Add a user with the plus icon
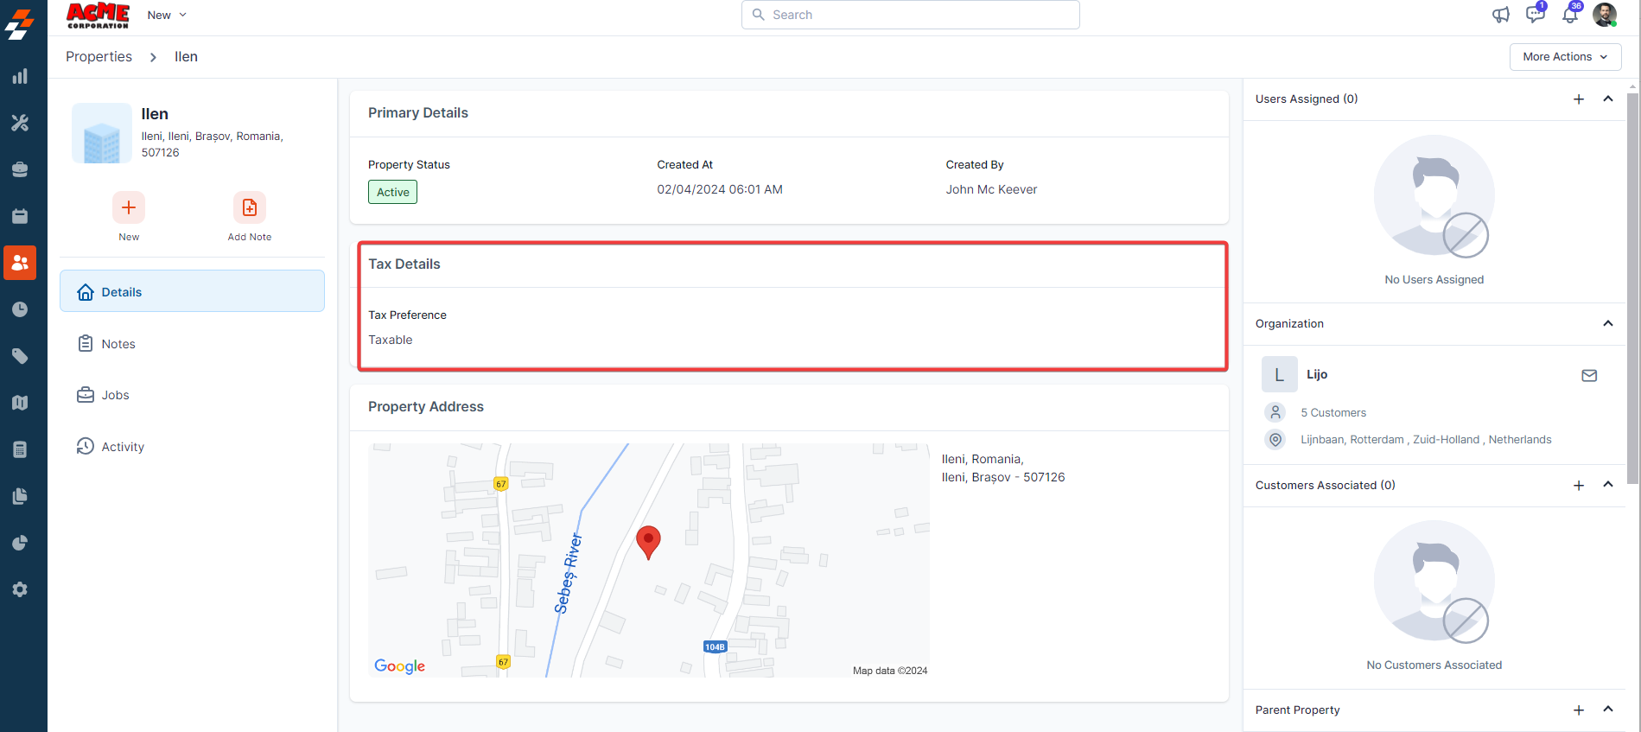This screenshot has width=1641, height=732. click(x=1578, y=99)
